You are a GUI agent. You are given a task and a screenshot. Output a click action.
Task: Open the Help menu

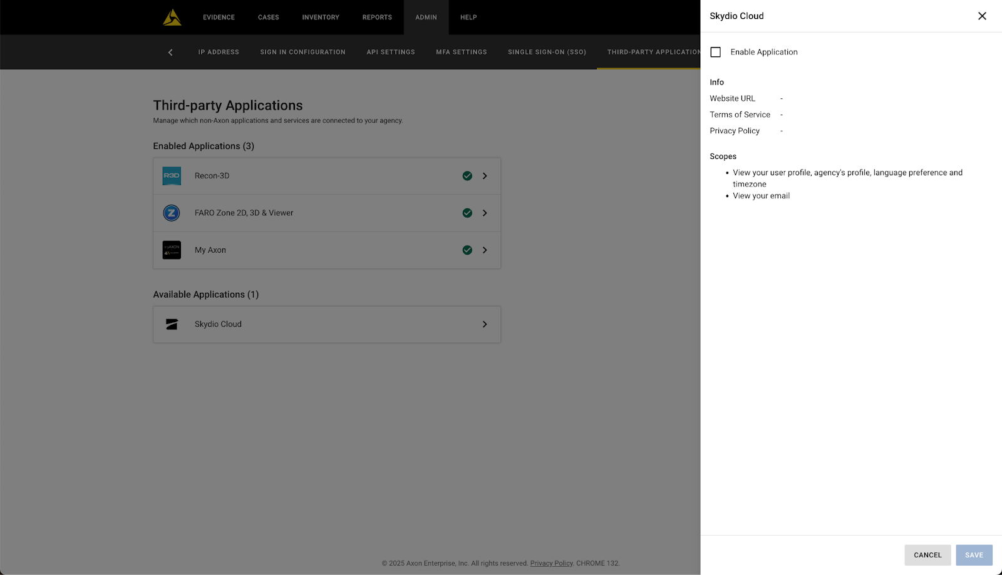[x=468, y=18]
